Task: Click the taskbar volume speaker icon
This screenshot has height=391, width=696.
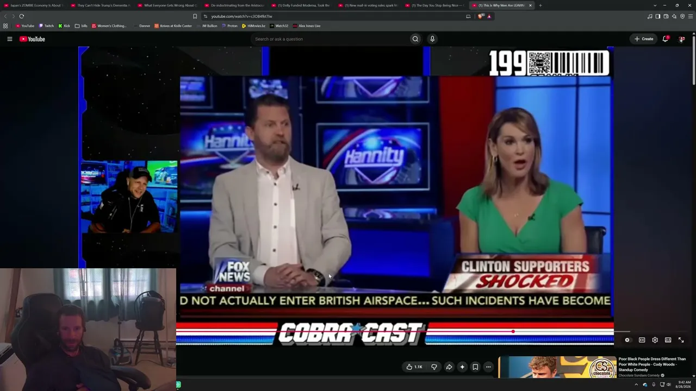Action: click(x=669, y=384)
